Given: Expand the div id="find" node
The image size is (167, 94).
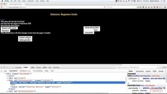Looking at the screenshot, I should tap(7, 78).
